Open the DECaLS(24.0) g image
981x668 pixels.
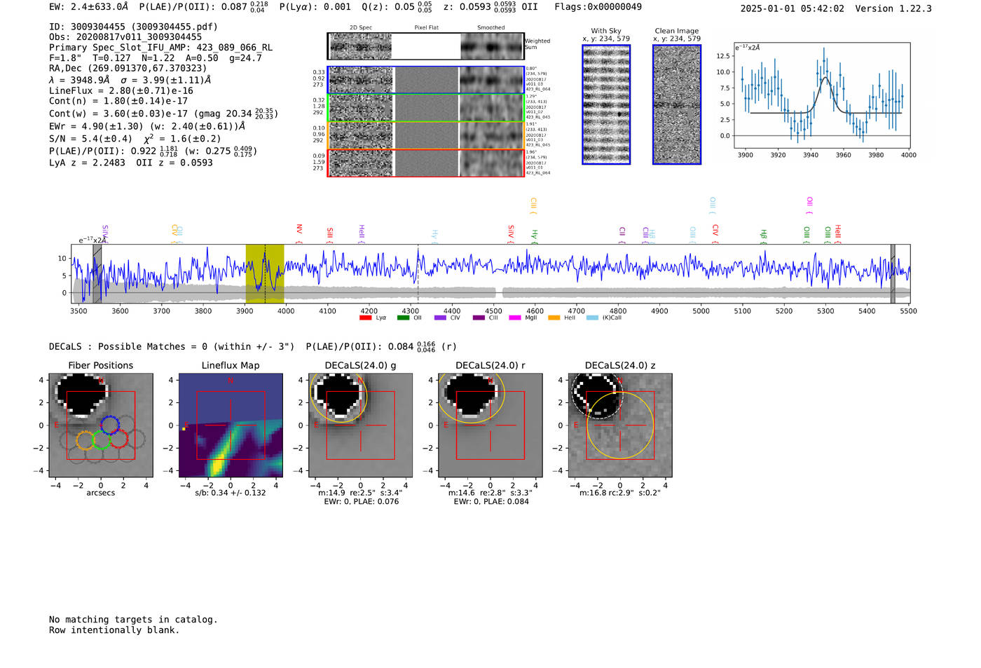click(360, 425)
